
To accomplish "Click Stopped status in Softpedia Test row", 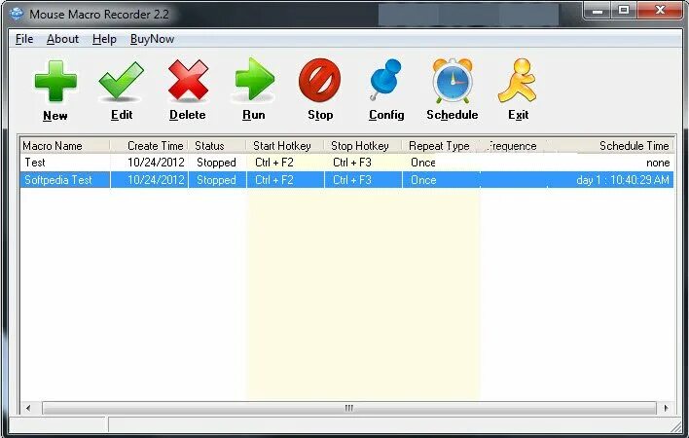I will pos(216,180).
